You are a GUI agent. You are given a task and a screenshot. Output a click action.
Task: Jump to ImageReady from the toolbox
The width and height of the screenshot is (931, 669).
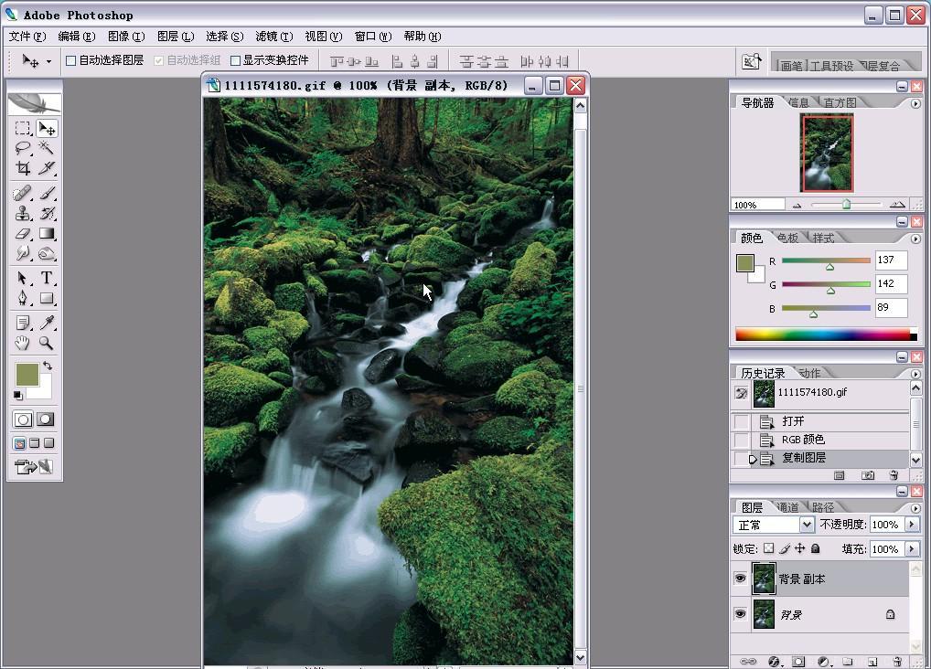pos(35,467)
